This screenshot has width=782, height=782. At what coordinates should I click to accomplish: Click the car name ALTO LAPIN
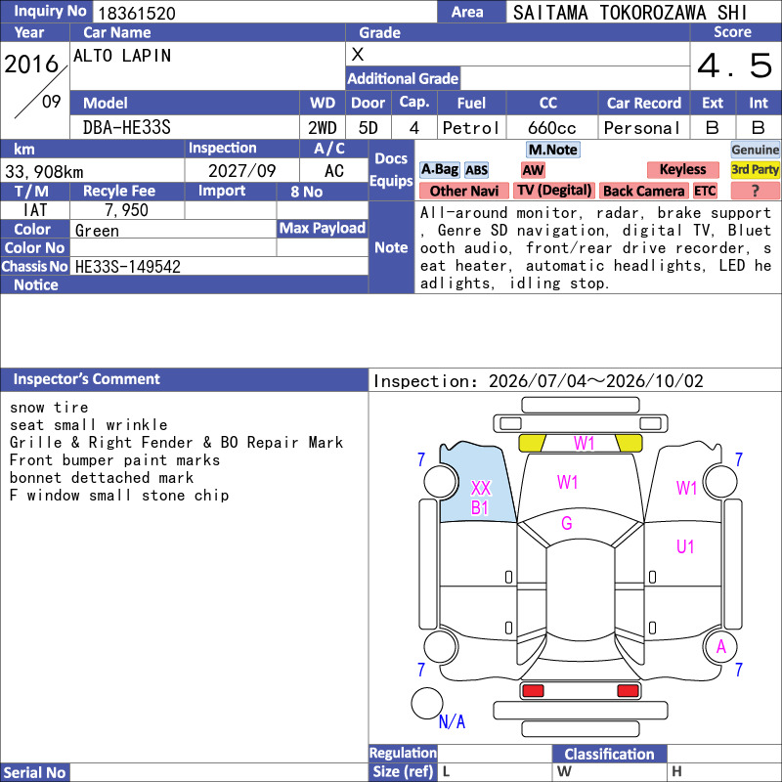point(122,56)
